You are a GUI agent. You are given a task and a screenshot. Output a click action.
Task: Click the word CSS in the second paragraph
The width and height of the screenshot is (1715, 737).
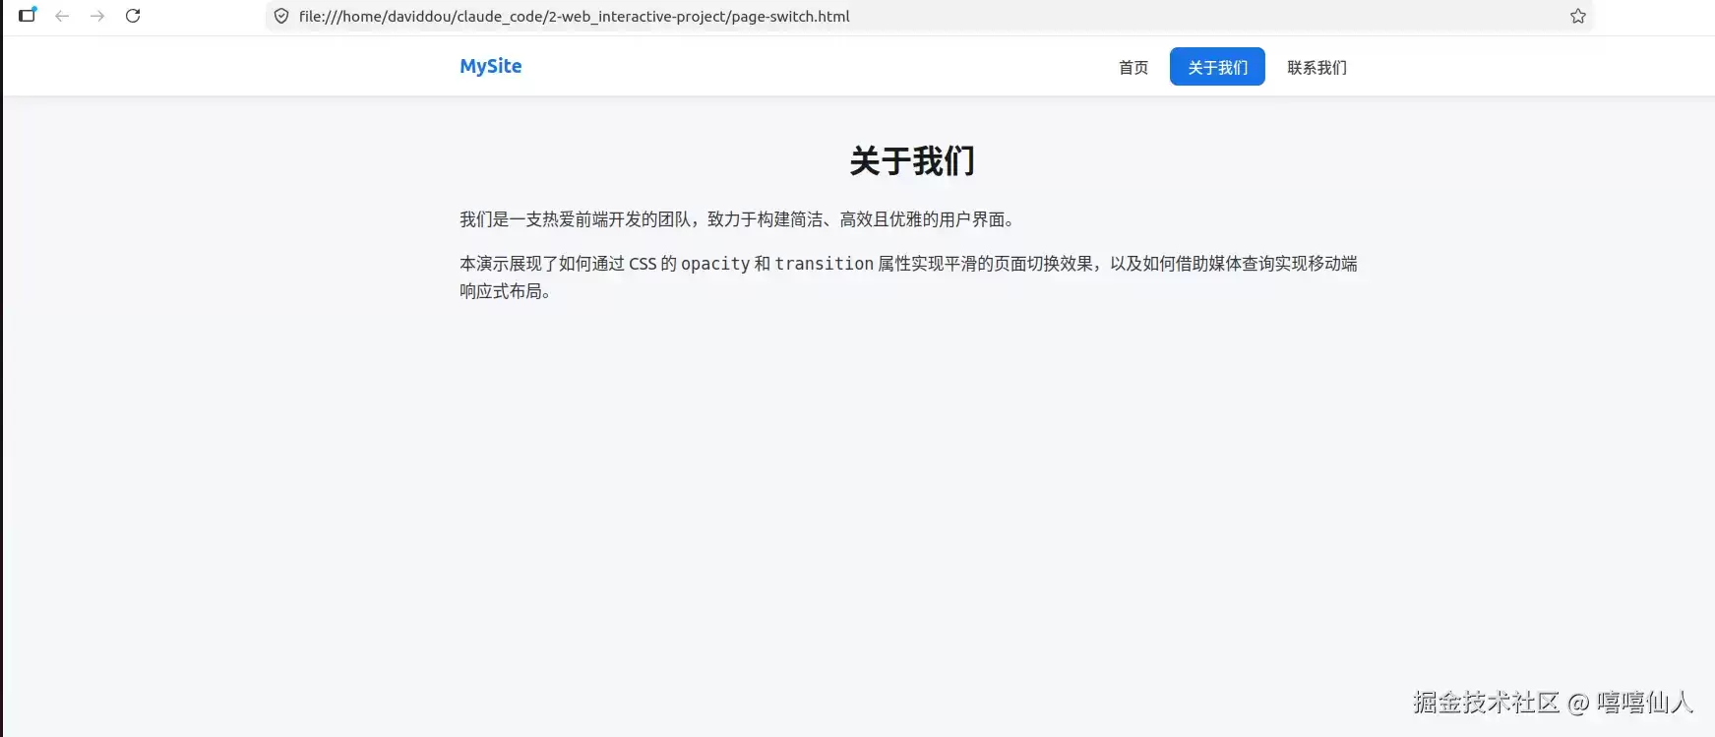[x=643, y=264]
